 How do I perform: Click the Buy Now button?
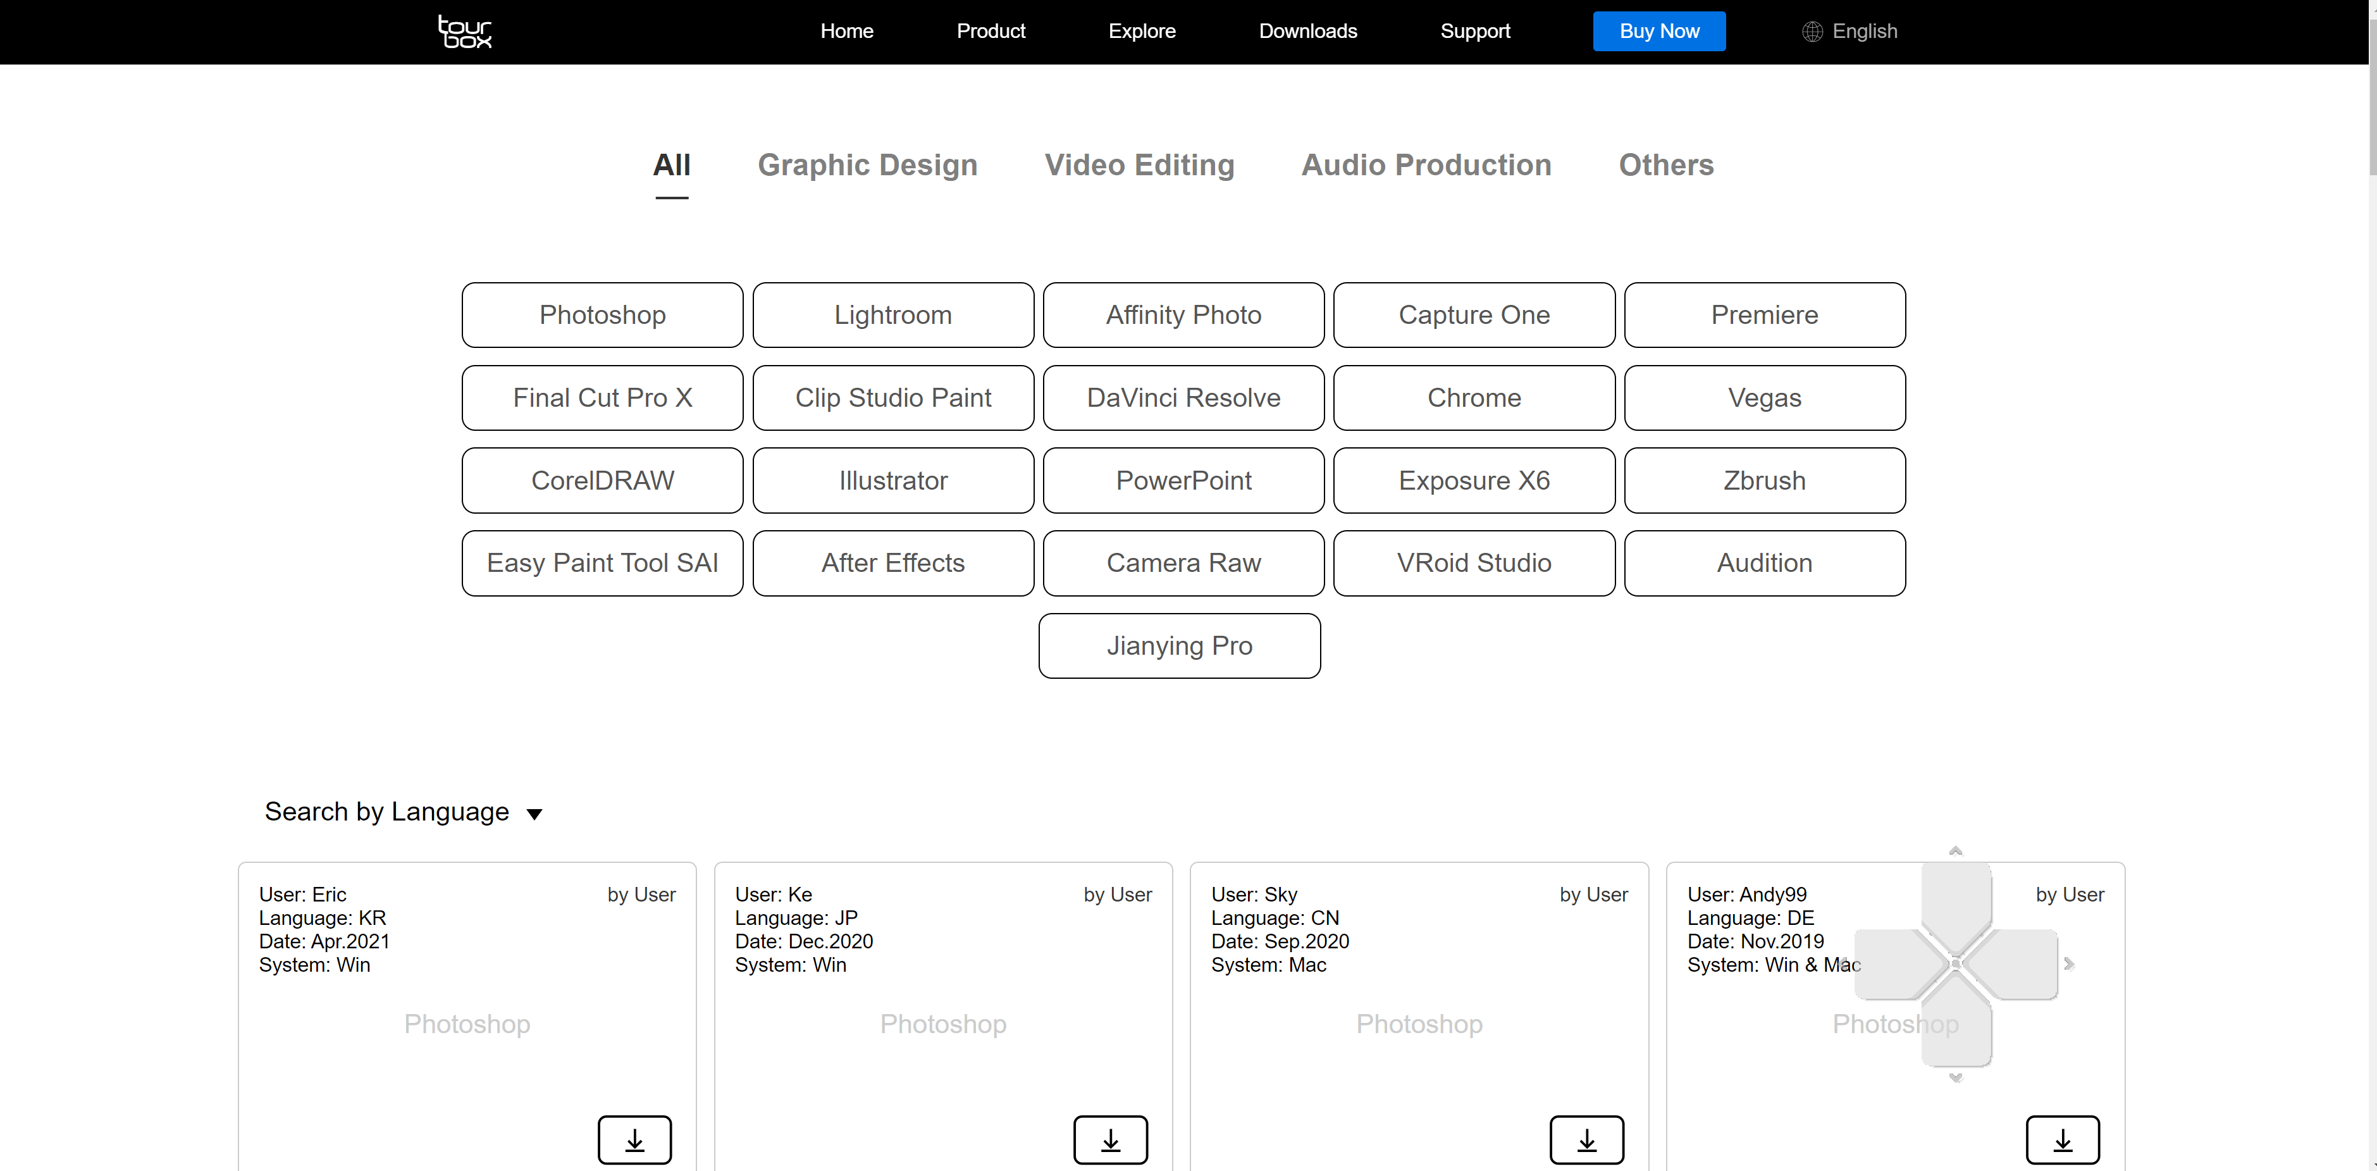point(1659,32)
